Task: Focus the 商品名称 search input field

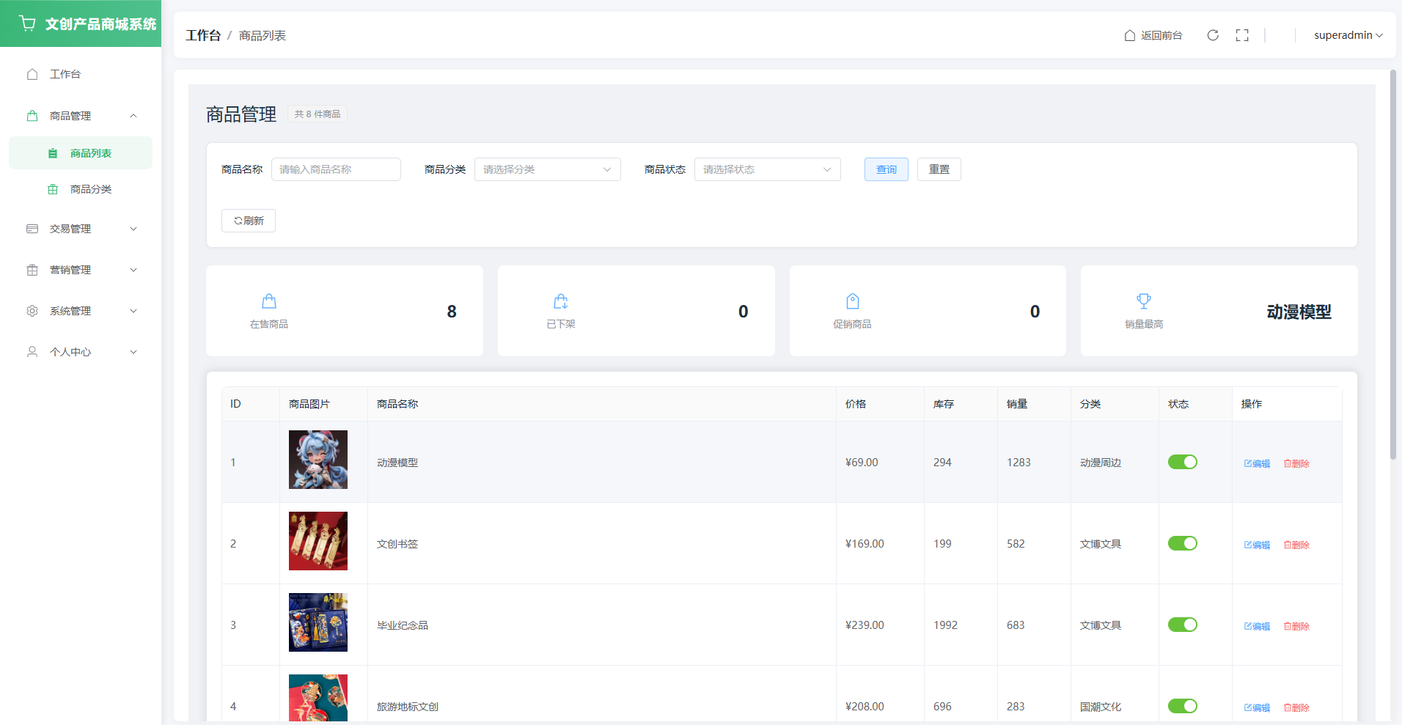Action: tap(336, 169)
